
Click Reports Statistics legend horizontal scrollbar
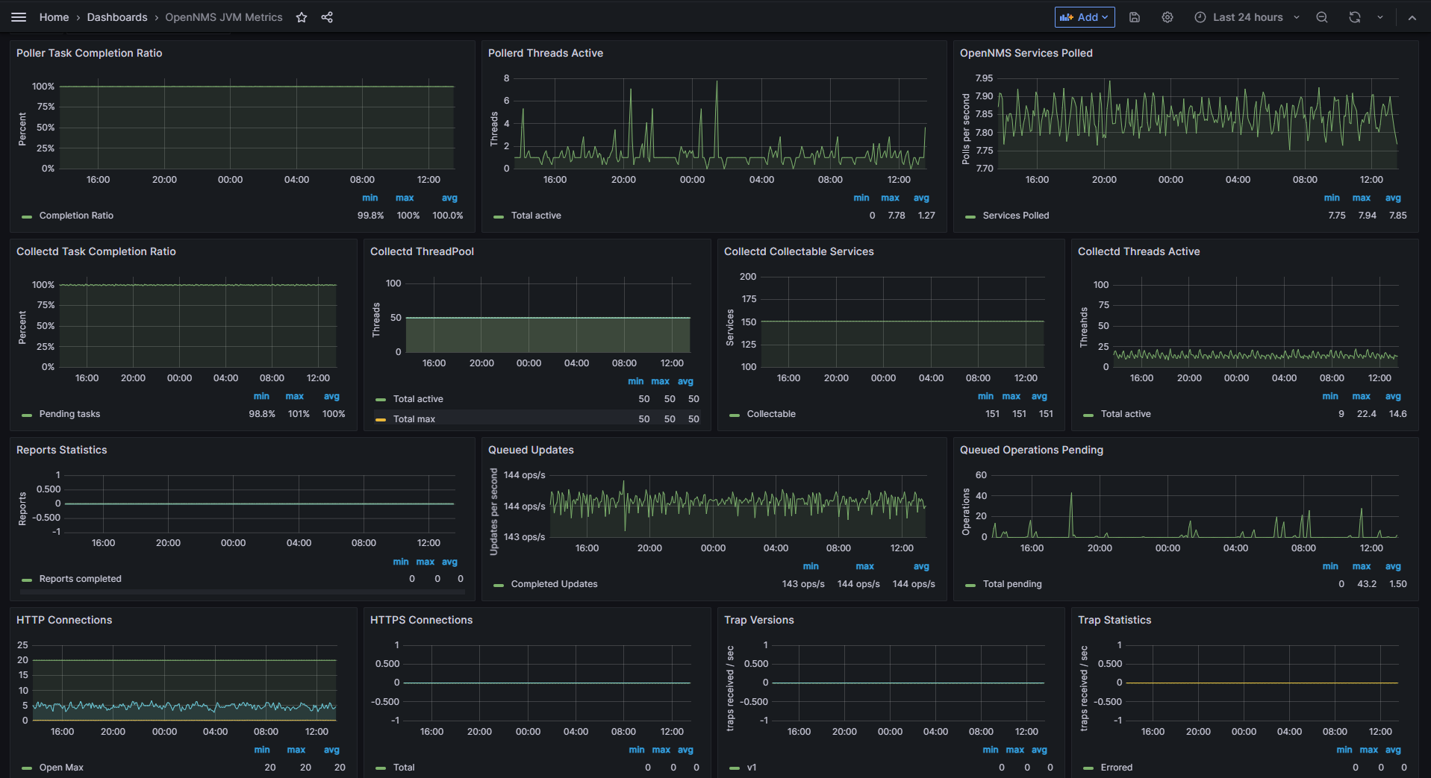pyautogui.click(x=242, y=592)
